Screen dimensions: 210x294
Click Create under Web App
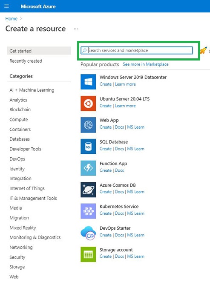[106, 127]
